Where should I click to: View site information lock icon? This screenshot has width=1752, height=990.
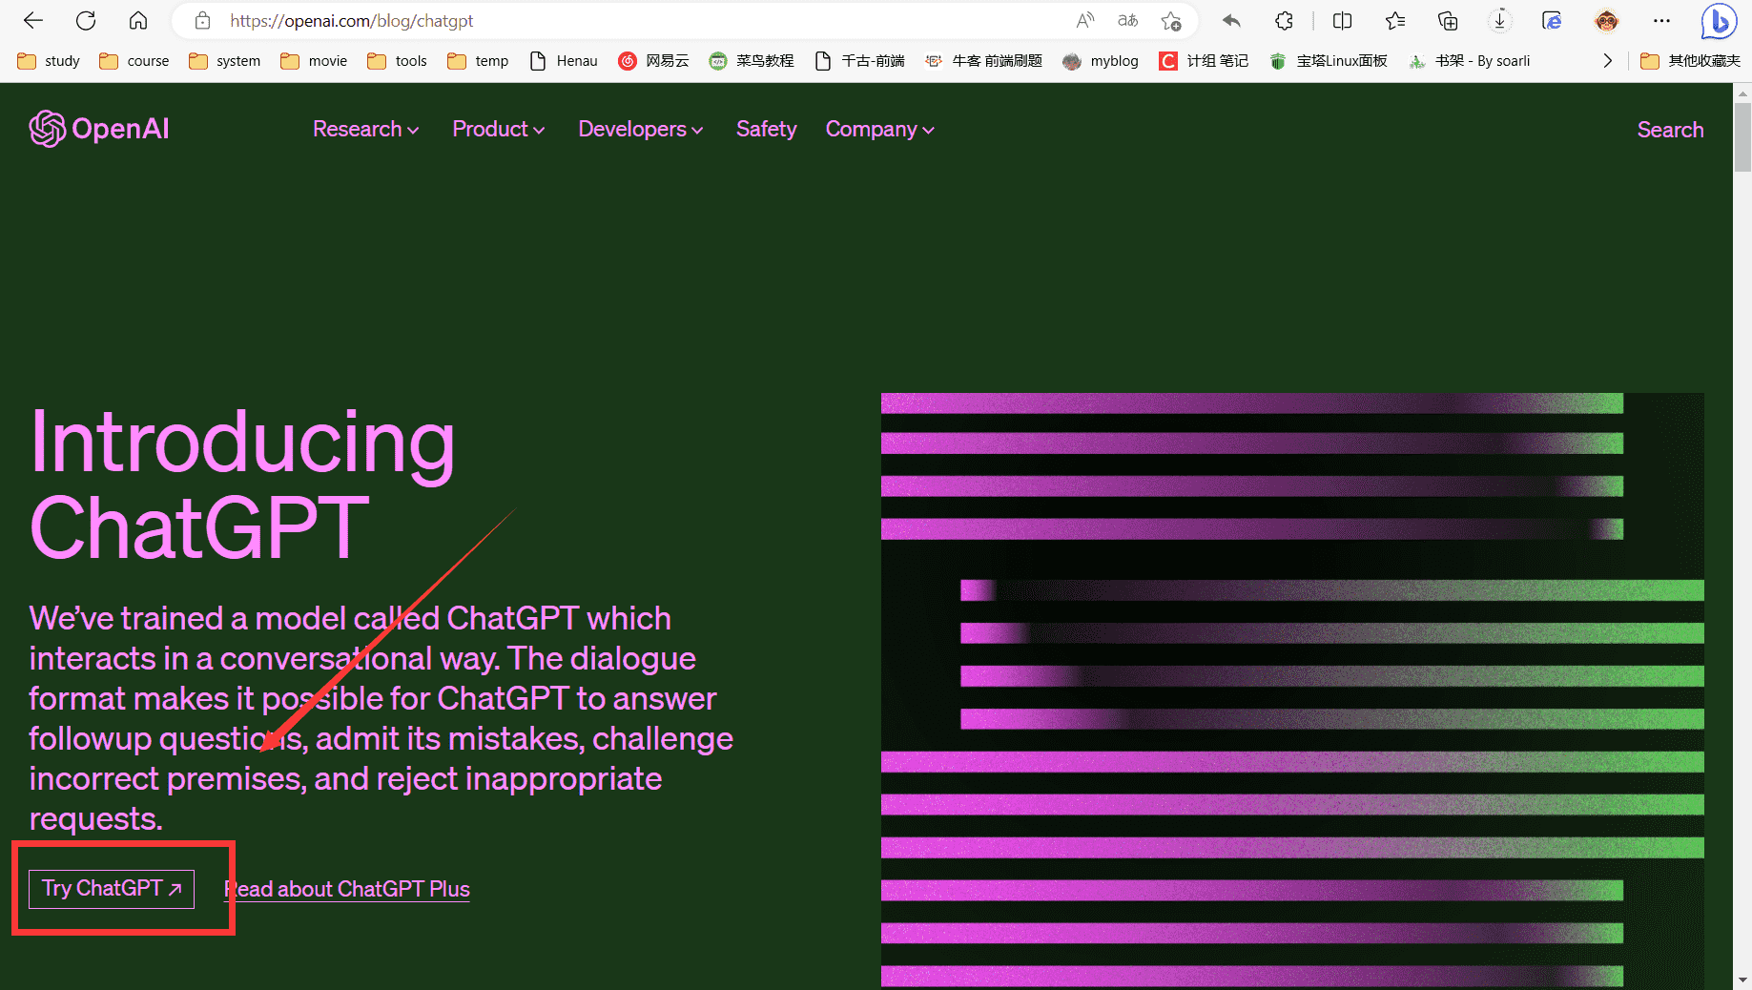[202, 20]
